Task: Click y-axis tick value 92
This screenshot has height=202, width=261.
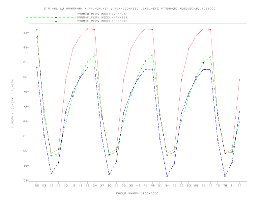Action: point(25,32)
